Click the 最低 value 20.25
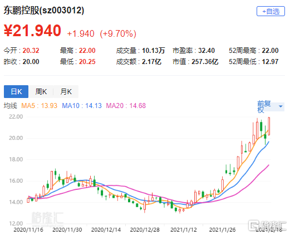This screenshot has height=235, width=290. [x=87, y=62]
